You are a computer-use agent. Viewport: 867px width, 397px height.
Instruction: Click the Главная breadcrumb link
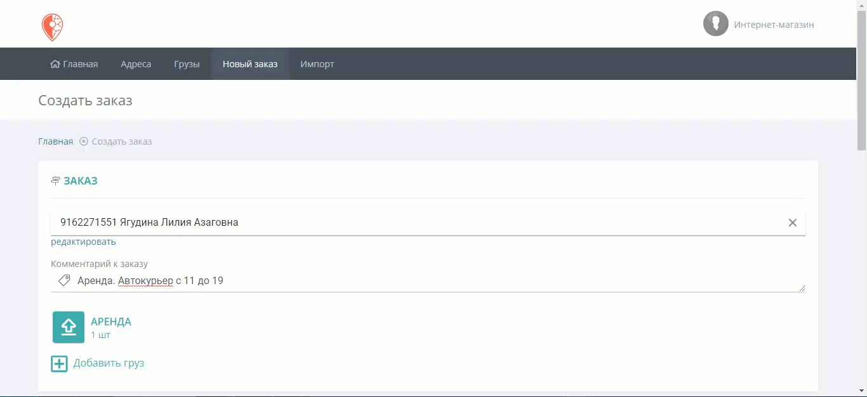(56, 141)
